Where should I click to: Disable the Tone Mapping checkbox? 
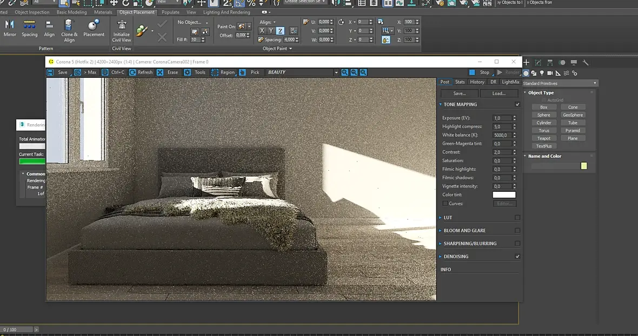pos(517,104)
